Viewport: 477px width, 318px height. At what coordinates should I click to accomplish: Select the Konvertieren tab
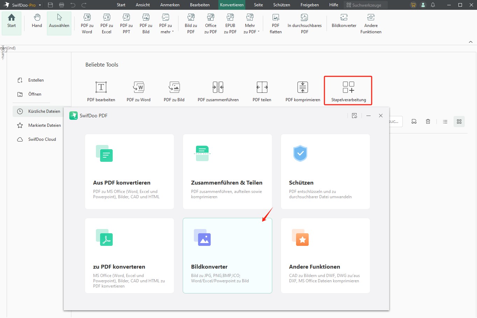click(232, 5)
